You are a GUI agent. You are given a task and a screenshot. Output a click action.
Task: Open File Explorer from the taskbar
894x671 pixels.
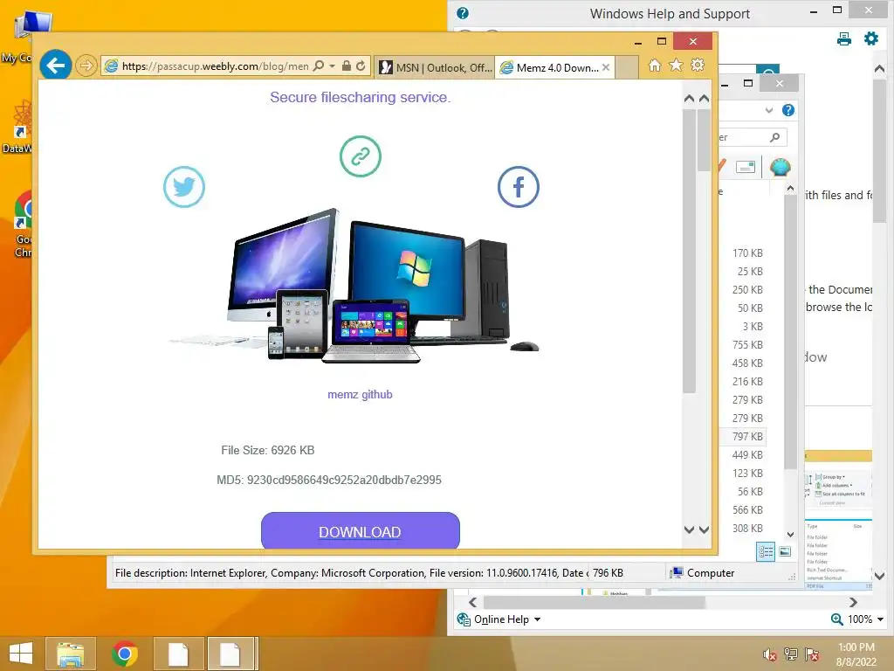(x=70, y=654)
